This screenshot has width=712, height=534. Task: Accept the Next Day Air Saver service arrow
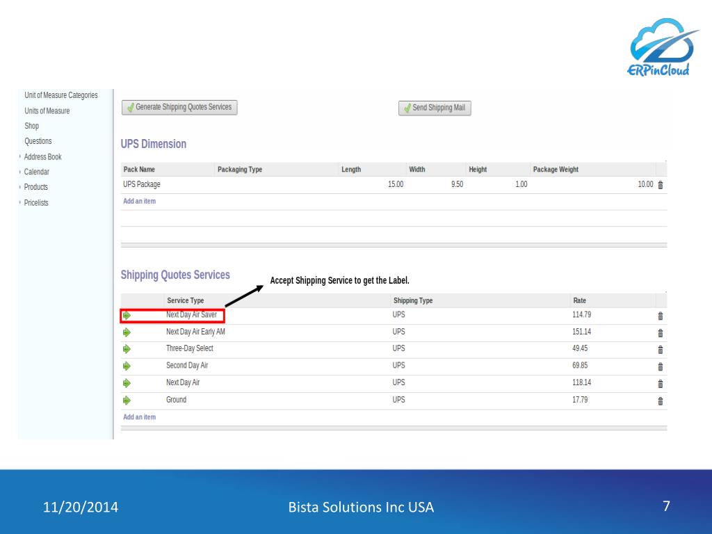coord(127,316)
